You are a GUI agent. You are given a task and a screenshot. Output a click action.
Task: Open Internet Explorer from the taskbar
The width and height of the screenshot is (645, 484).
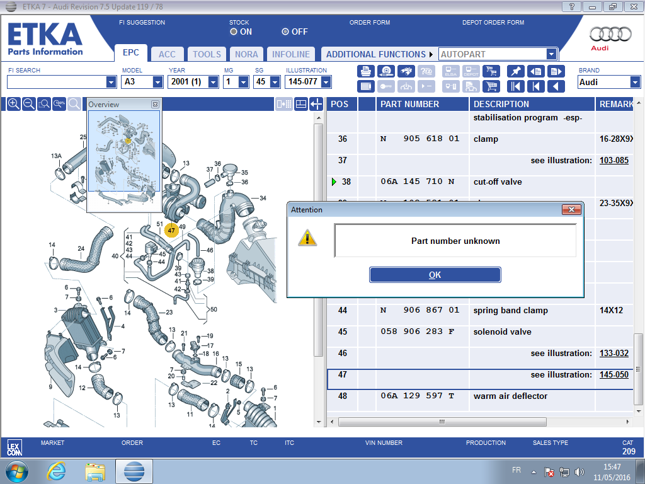click(x=57, y=471)
